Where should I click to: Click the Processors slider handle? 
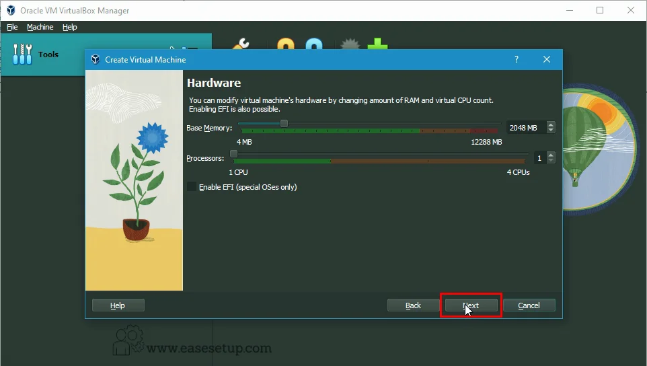coord(233,153)
